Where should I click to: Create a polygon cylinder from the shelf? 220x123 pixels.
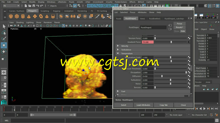23,16
